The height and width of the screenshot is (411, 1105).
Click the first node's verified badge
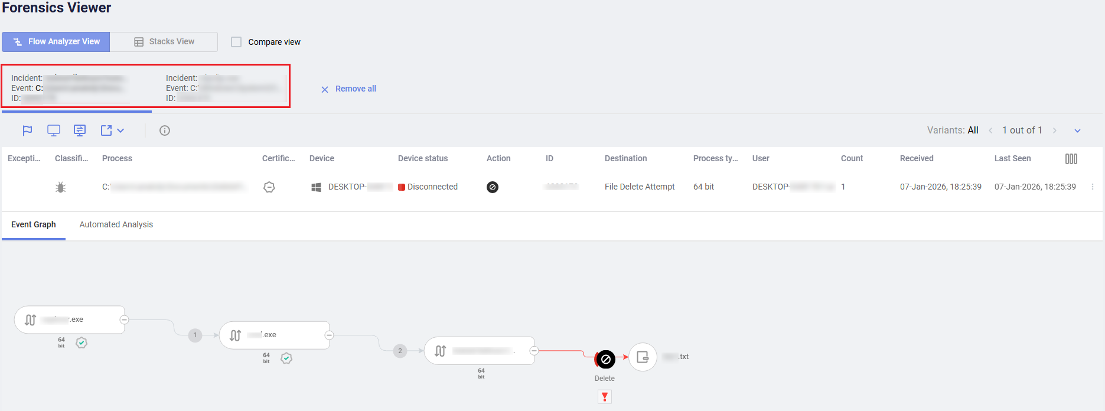coord(82,342)
